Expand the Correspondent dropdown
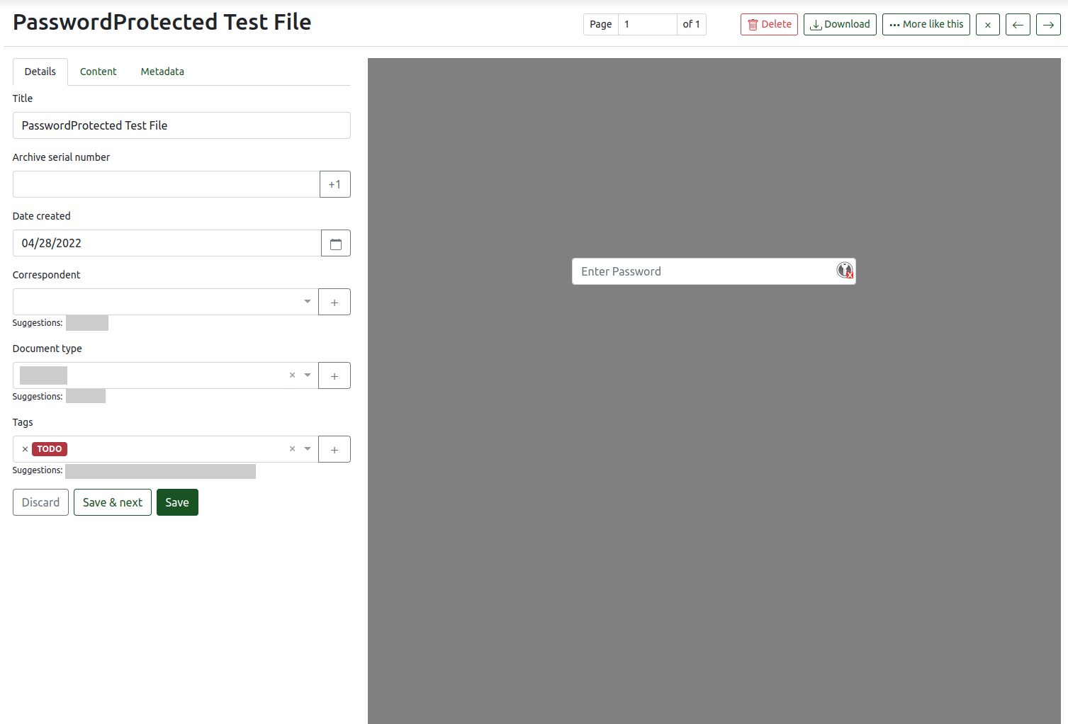The image size is (1068, 724). pos(306,301)
